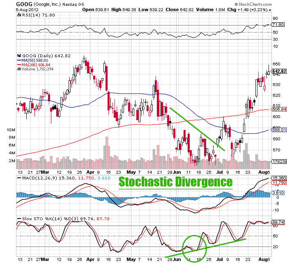Click the red MA(200) legend line marker
287x263 pixels.
[19, 65]
